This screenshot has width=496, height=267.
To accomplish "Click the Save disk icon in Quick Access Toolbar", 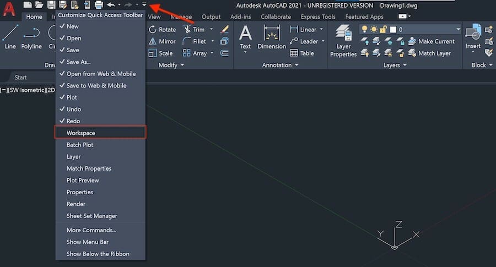I will coord(51,5).
